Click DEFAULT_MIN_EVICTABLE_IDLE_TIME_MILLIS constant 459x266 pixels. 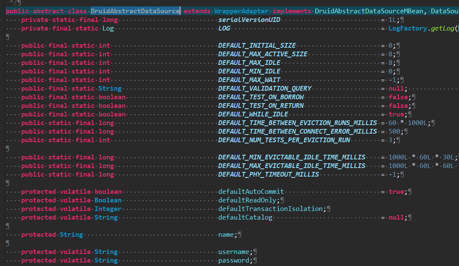(292, 157)
